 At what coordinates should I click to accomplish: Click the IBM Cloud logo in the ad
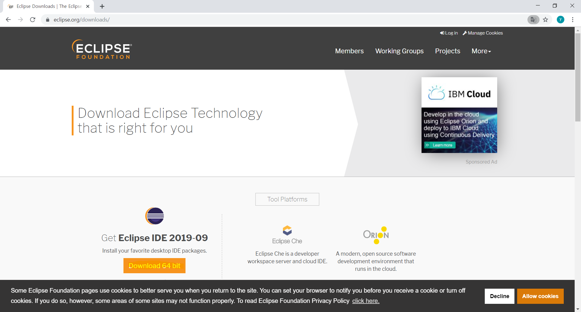click(x=459, y=93)
